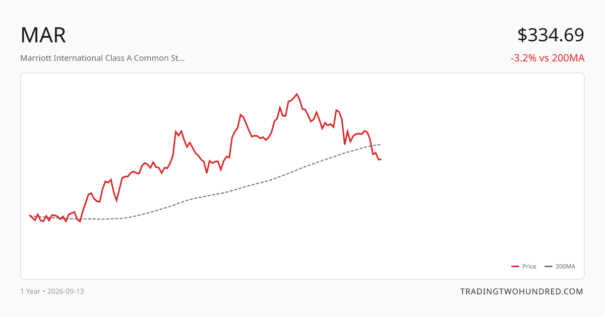
Task: Click the gray 200MA legend swatch
Action: click(x=549, y=267)
